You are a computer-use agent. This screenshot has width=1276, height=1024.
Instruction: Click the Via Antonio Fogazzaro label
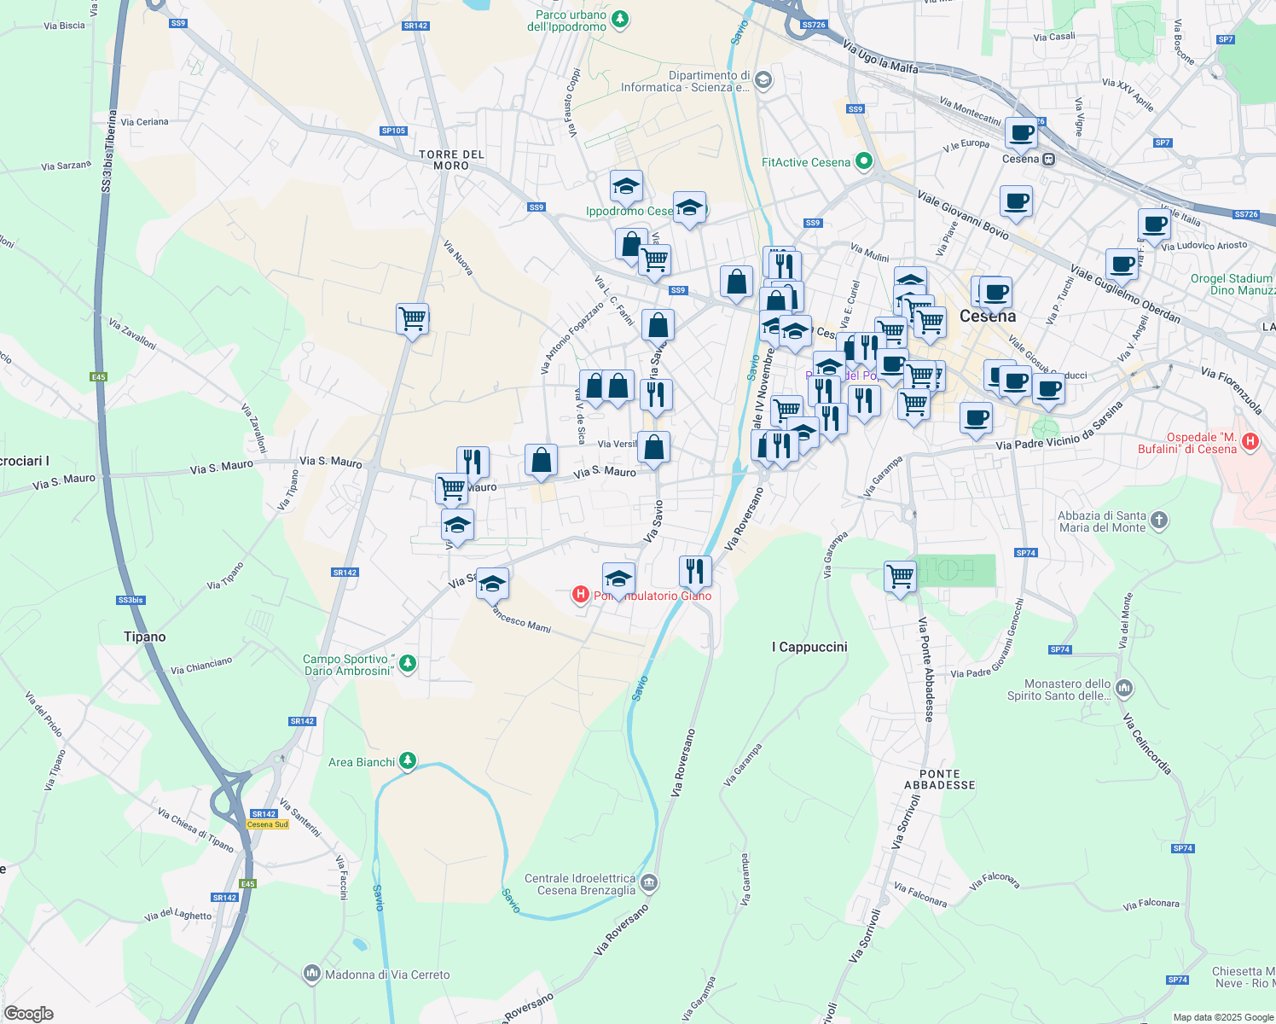coord(571,338)
